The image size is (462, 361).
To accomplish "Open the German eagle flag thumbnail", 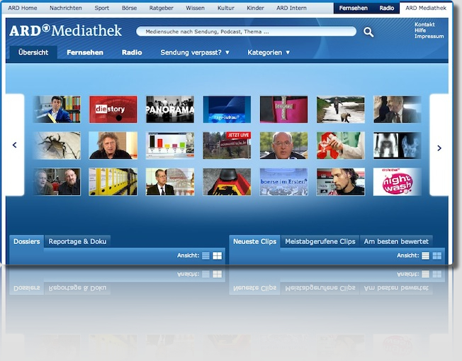I will pos(227,182).
